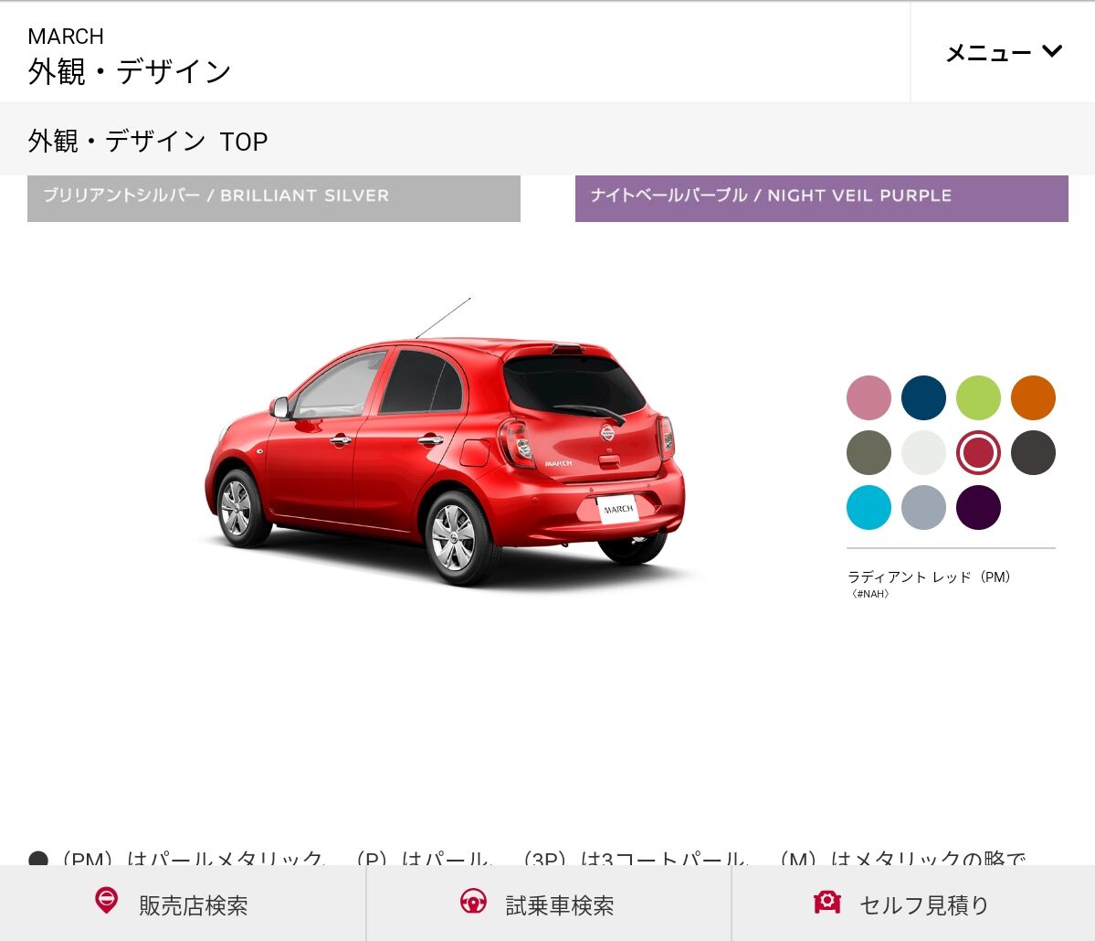Open the メニュー dropdown

[1003, 52]
